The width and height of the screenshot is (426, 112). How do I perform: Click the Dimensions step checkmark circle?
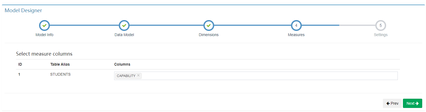tap(209, 25)
